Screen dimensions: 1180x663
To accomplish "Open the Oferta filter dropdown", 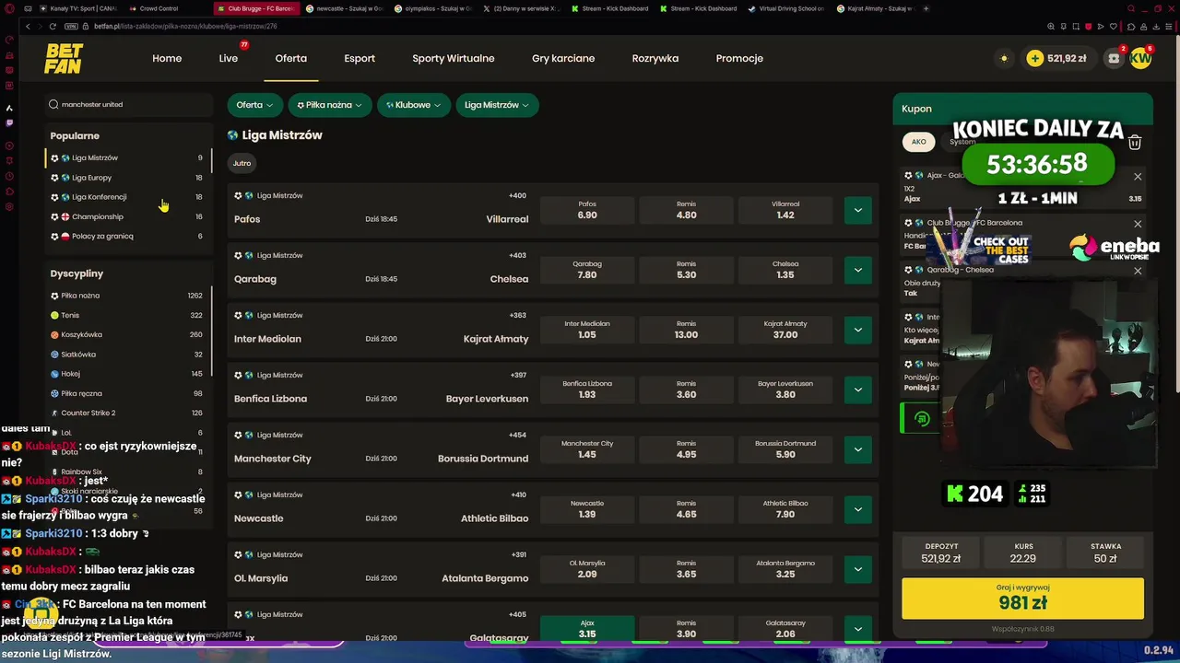I will pyautogui.click(x=254, y=105).
